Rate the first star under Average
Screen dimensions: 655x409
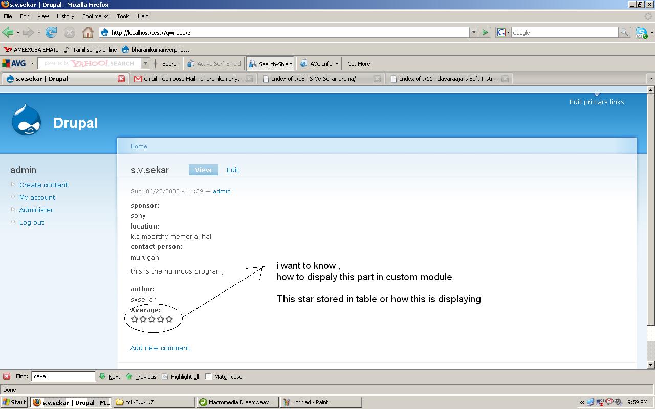135,319
